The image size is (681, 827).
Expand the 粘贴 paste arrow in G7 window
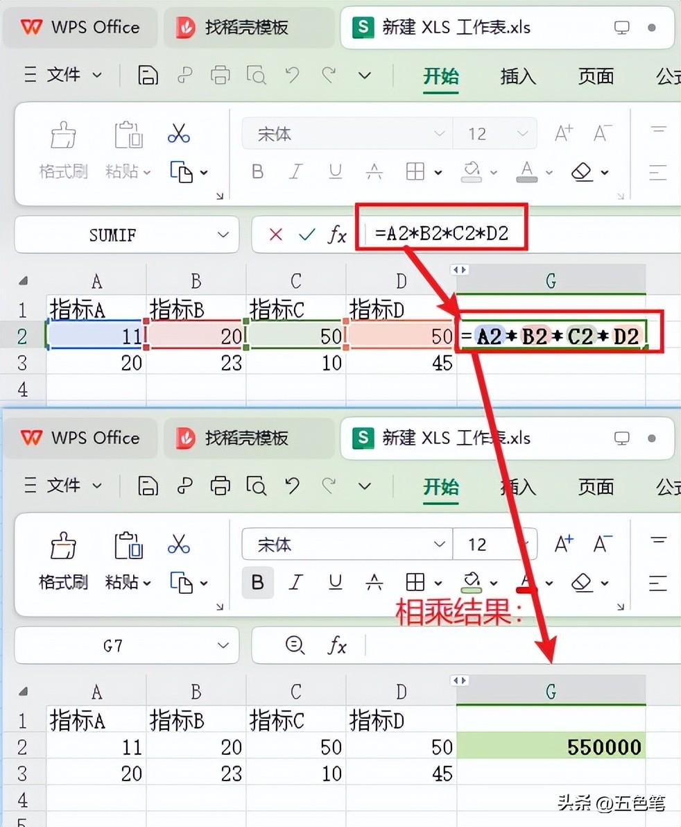pos(147,583)
